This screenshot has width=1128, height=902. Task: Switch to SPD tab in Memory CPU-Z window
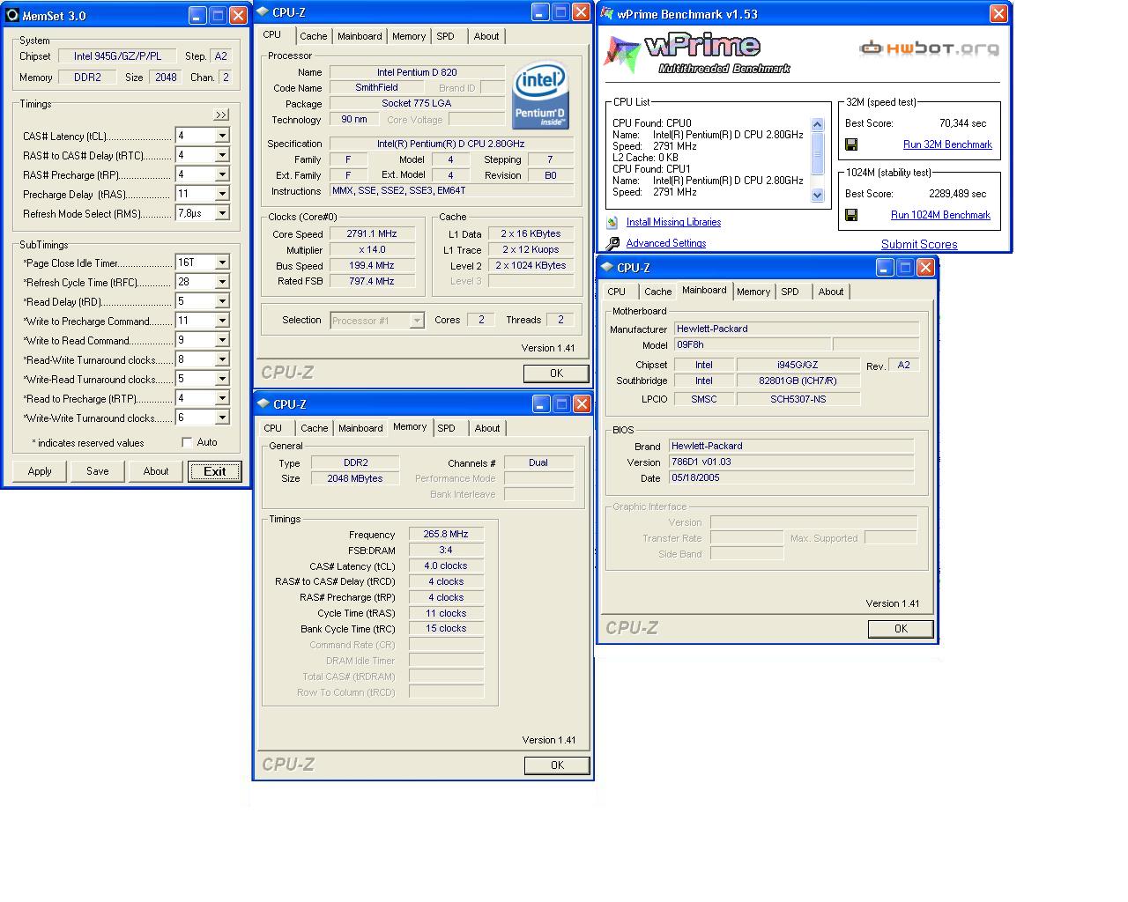tap(446, 428)
